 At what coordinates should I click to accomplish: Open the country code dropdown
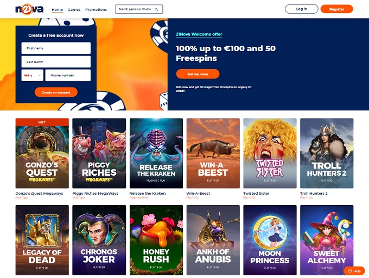33,75
